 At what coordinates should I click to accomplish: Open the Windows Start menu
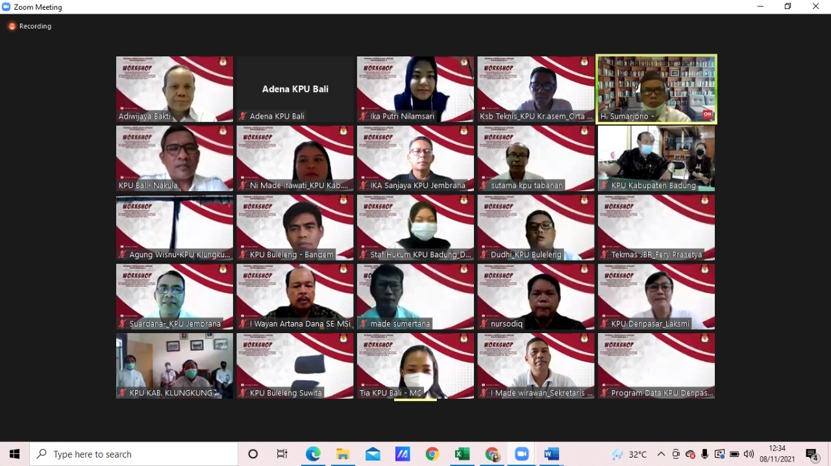click(x=14, y=454)
